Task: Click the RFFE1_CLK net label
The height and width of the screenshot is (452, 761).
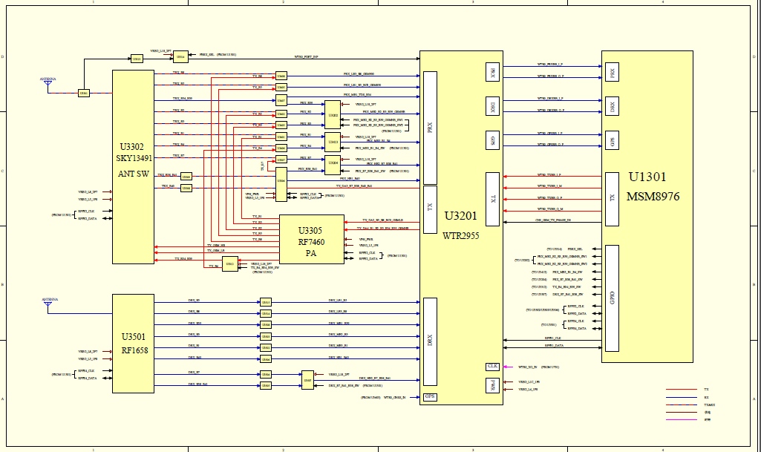Action: 553,338
